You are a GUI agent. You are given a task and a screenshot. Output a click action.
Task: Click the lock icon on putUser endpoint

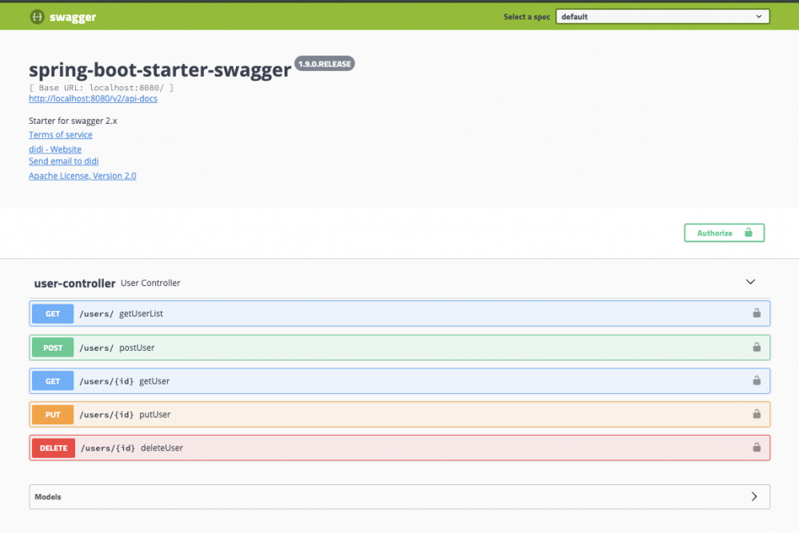tap(756, 414)
